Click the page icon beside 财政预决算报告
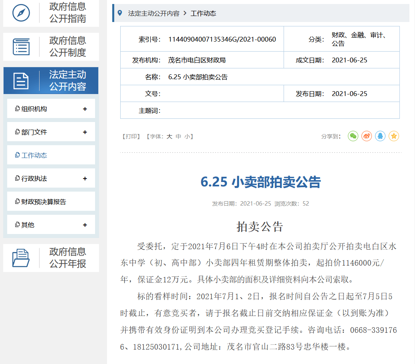The image size is (415, 364). pyautogui.click(x=18, y=202)
